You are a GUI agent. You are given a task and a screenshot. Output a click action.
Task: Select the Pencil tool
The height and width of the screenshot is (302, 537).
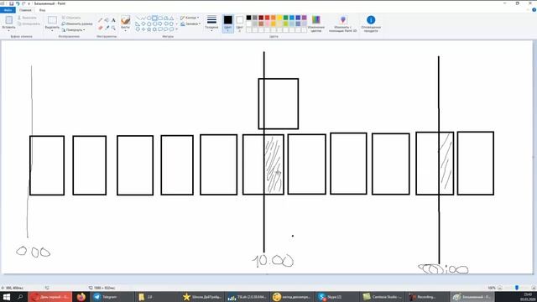[101, 20]
